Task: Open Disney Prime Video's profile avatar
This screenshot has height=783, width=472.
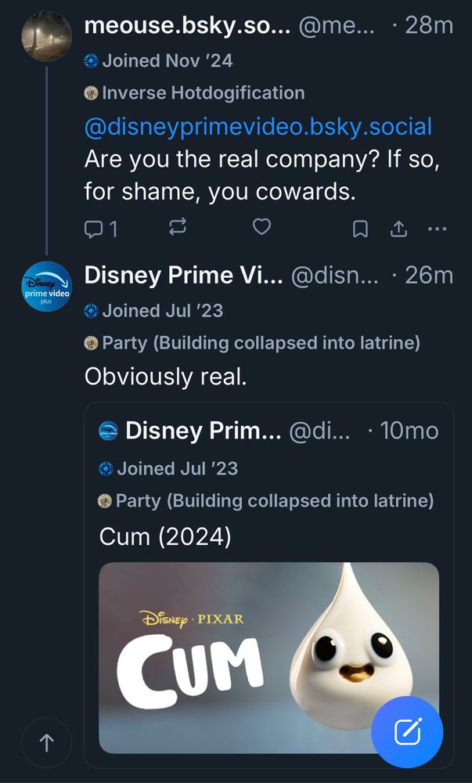Action: tap(45, 287)
